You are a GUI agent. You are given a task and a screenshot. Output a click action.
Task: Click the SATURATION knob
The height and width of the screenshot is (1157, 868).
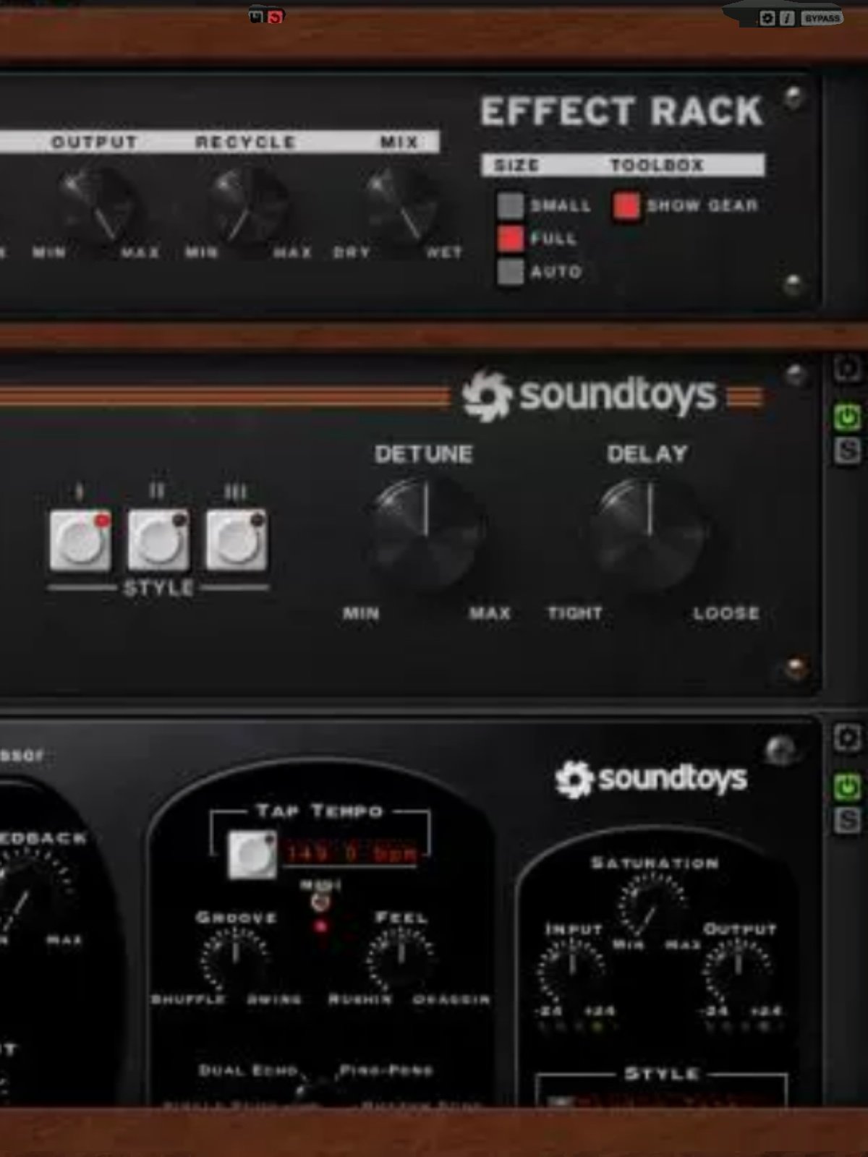click(x=653, y=905)
